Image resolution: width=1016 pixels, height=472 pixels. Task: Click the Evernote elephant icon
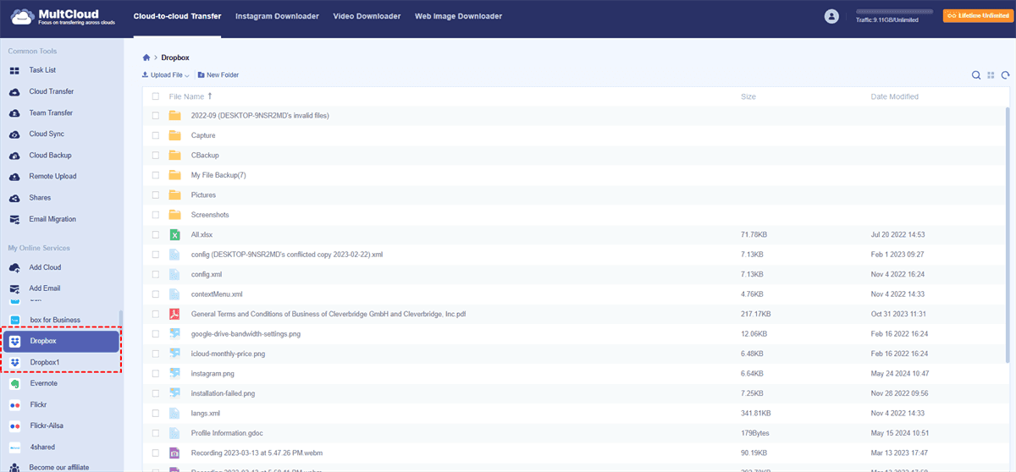(14, 383)
